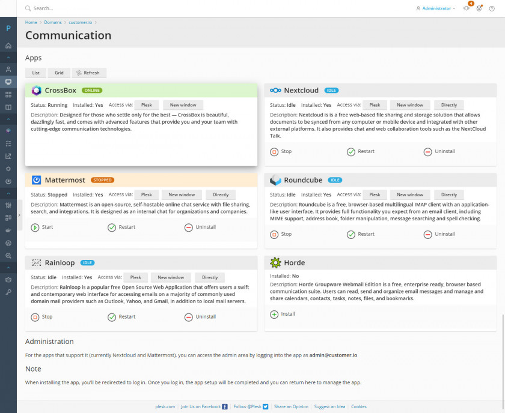Screen dimensions: 505x413
Task: Click the Twitter icon in the footer
Action: [265, 406]
